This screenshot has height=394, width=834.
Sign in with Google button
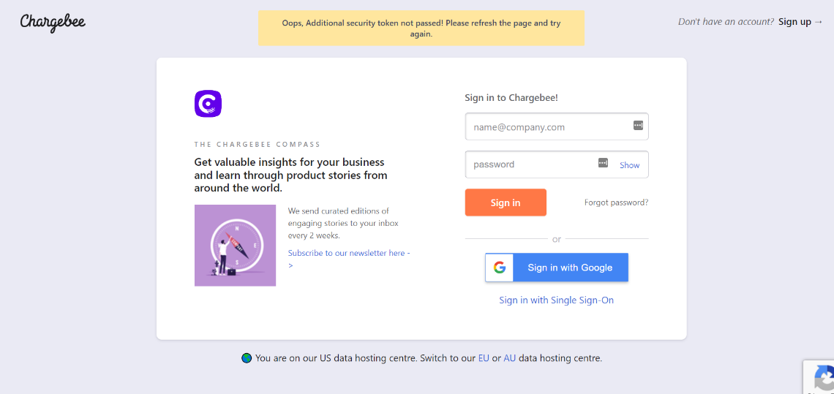click(557, 268)
